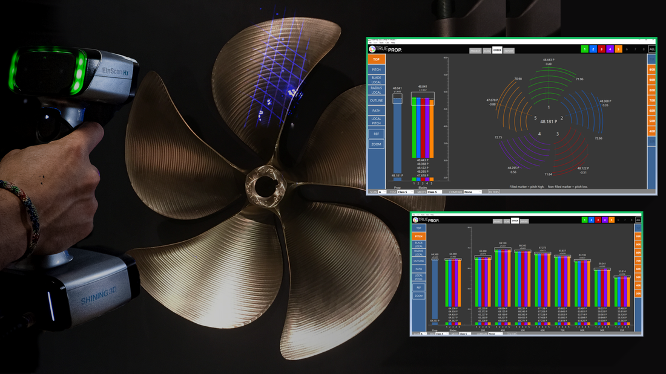
Task: Switch to the Report tab in the polar chart window
Action: (509, 51)
